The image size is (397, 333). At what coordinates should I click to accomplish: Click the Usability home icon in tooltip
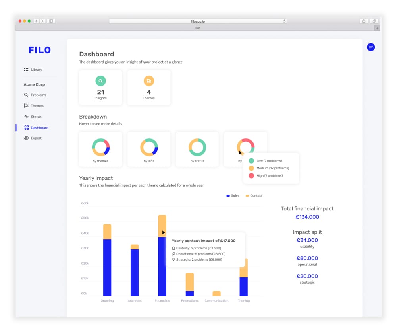click(x=173, y=248)
